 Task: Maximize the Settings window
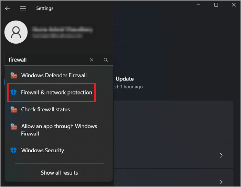tap(216, 5)
